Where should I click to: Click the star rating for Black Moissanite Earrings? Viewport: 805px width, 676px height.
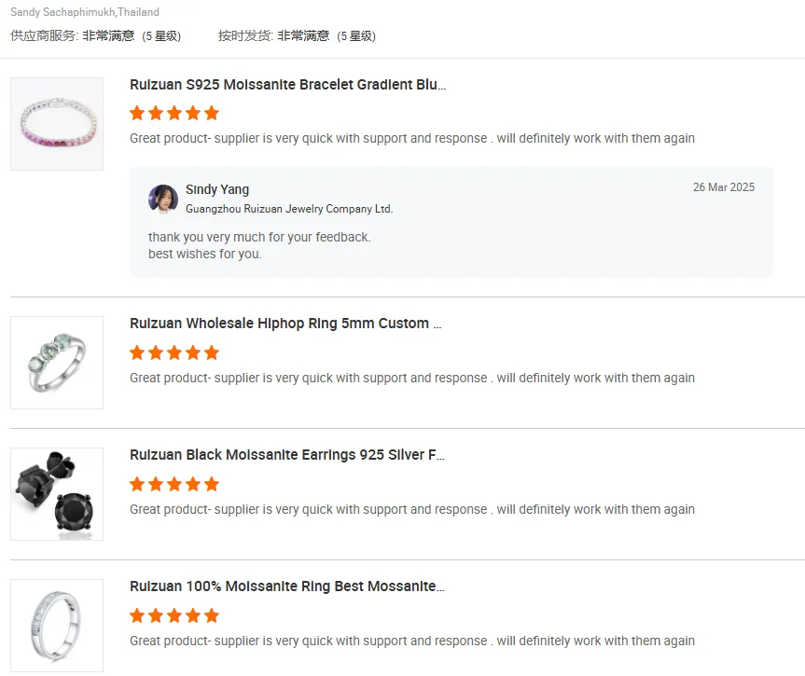tap(174, 484)
